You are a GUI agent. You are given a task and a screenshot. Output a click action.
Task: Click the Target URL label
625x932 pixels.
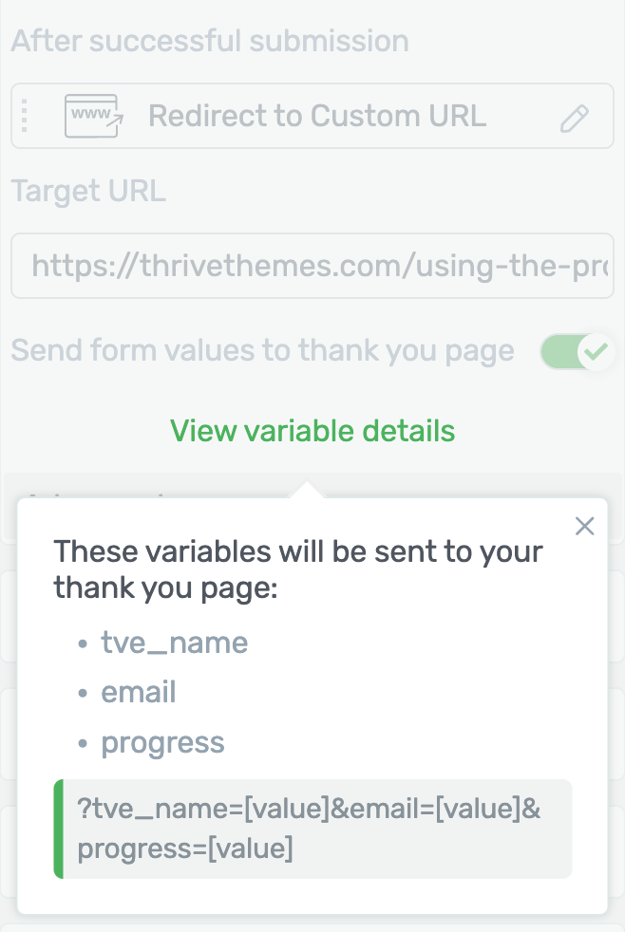coord(88,192)
